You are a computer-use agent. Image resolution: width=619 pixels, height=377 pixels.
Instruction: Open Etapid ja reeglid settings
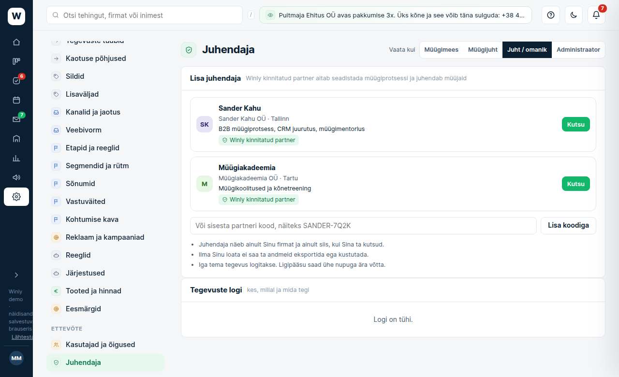pos(105,148)
